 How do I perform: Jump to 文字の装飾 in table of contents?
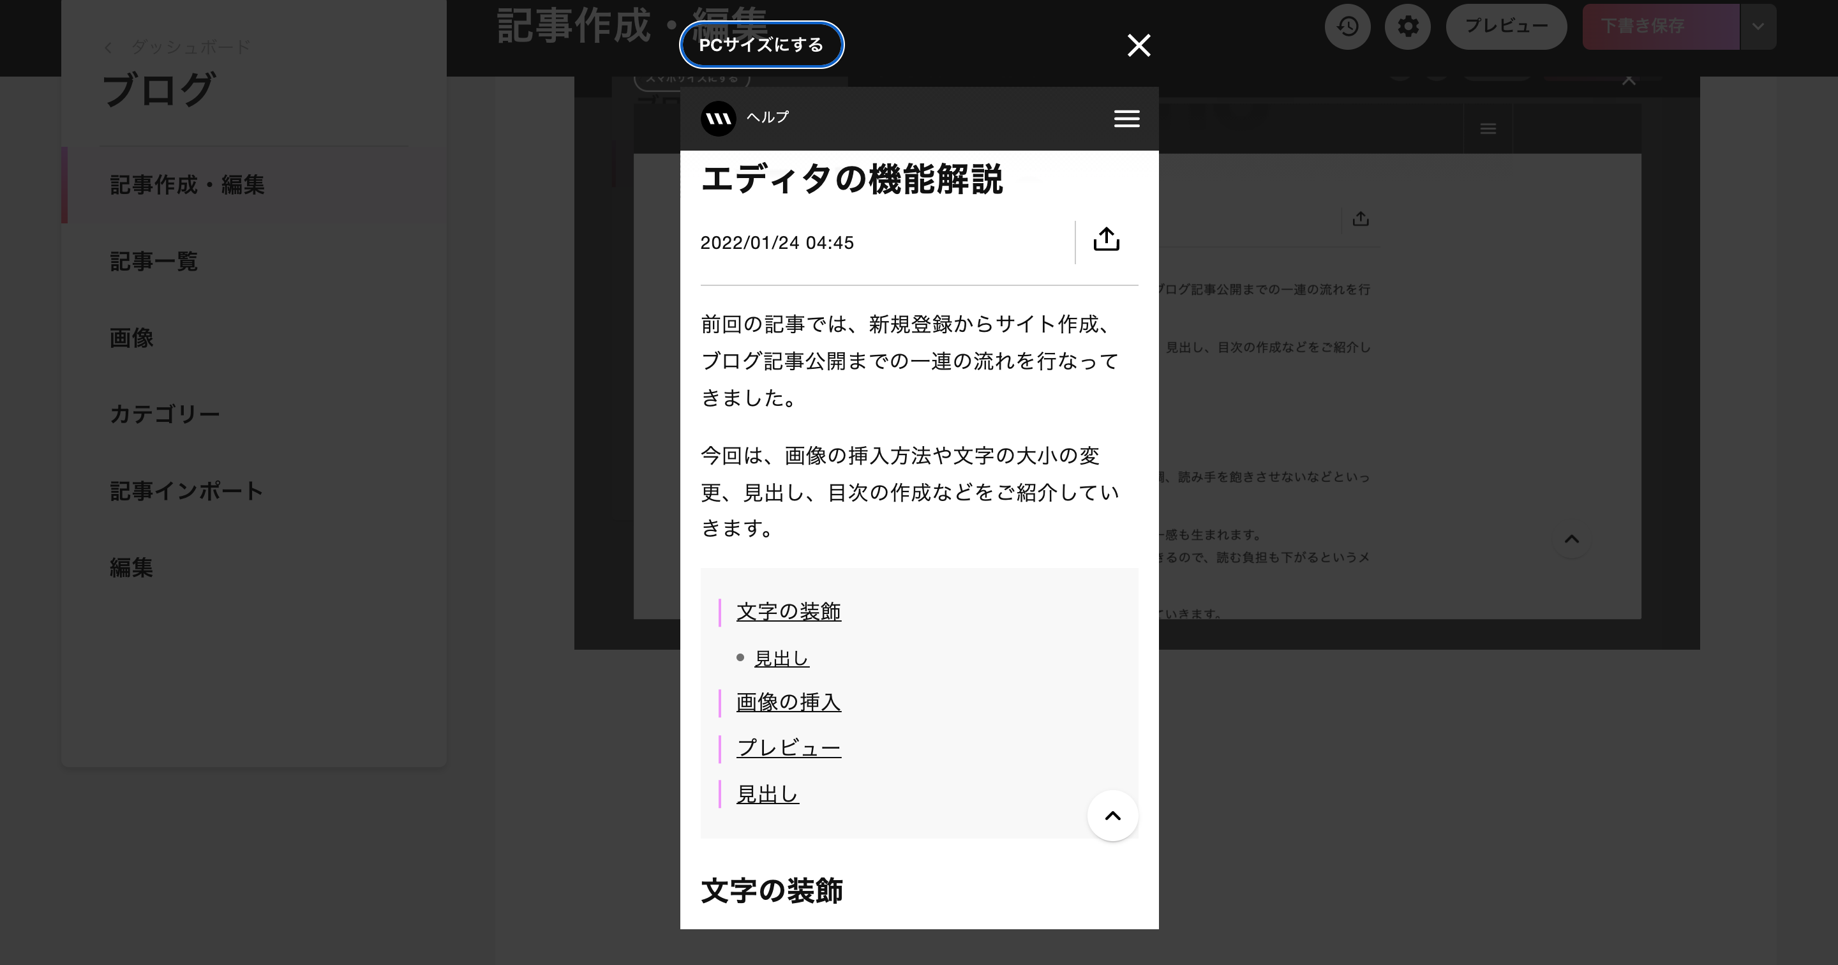pyautogui.click(x=788, y=611)
